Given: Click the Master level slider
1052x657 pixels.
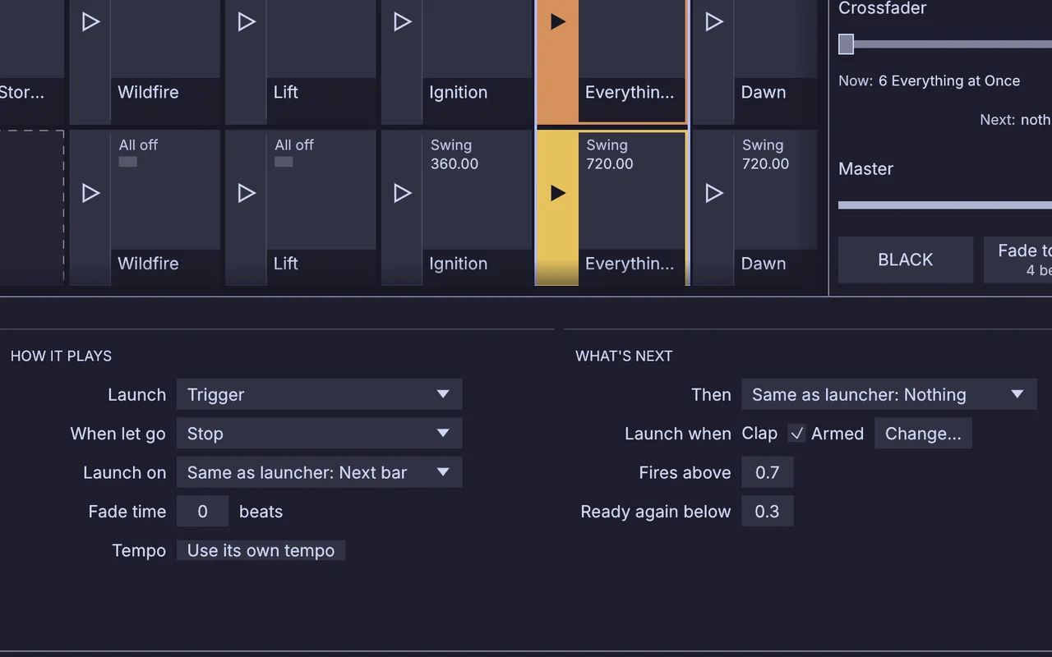Looking at the screenshot, I should [x=945, y=205].
